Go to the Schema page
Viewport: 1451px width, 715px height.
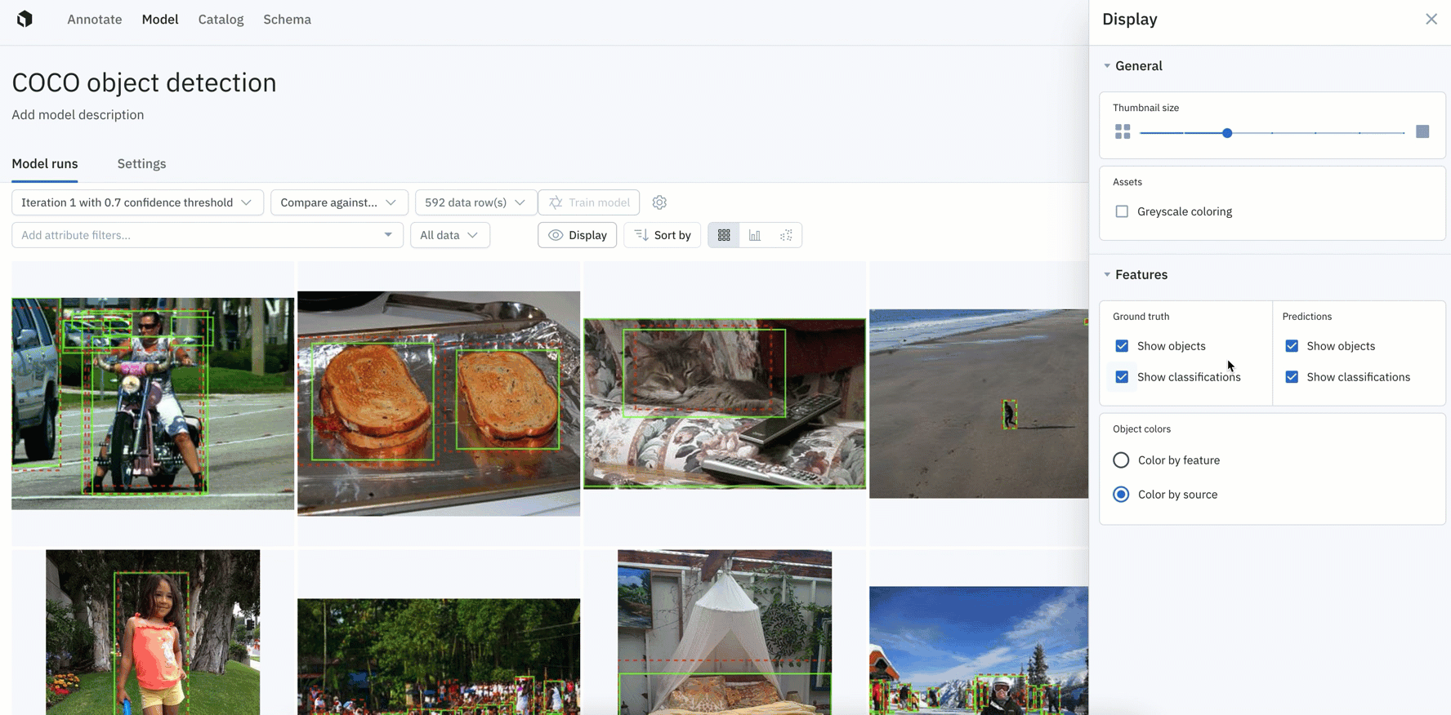click(x=287, y=20)
